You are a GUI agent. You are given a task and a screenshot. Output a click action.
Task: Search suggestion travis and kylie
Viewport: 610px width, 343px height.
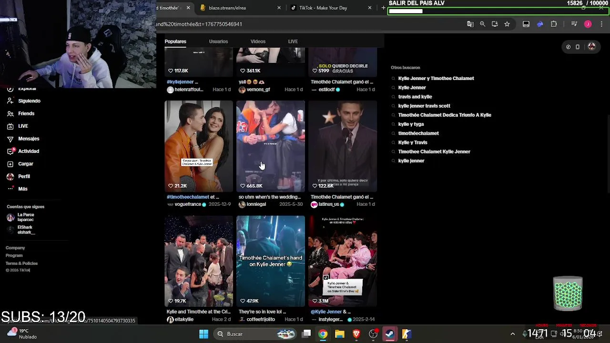pyautogui.click(x=415, y=97)
